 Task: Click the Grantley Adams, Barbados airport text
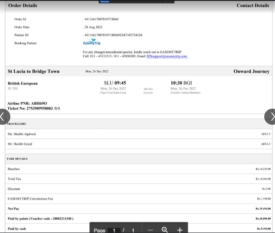[185, 93]
